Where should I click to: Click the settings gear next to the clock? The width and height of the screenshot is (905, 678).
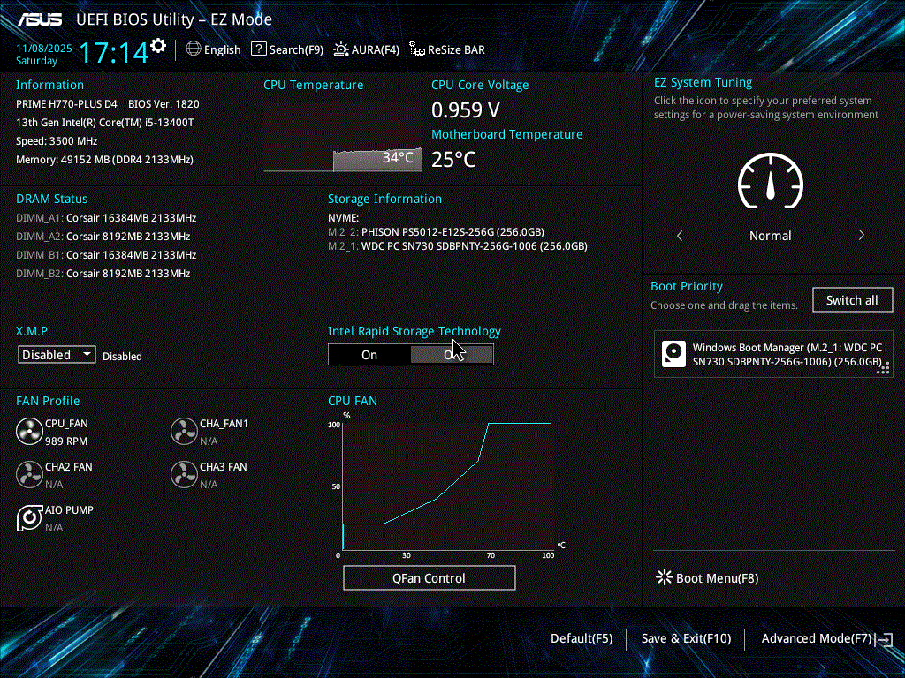[x=158, y=46]
